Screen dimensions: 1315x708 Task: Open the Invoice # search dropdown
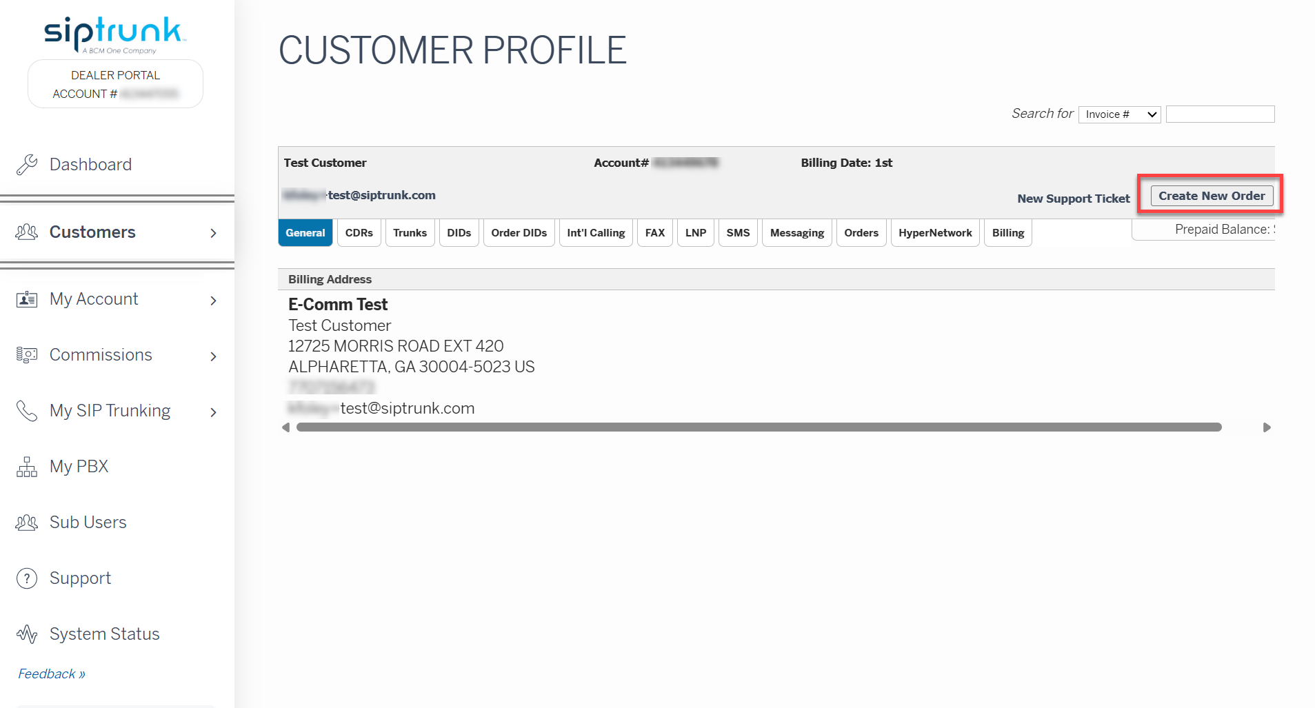(x=1120, y=114)
